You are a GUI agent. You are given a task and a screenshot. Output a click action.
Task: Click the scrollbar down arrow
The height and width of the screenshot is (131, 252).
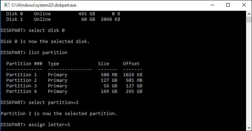click(x=249, y=128)
